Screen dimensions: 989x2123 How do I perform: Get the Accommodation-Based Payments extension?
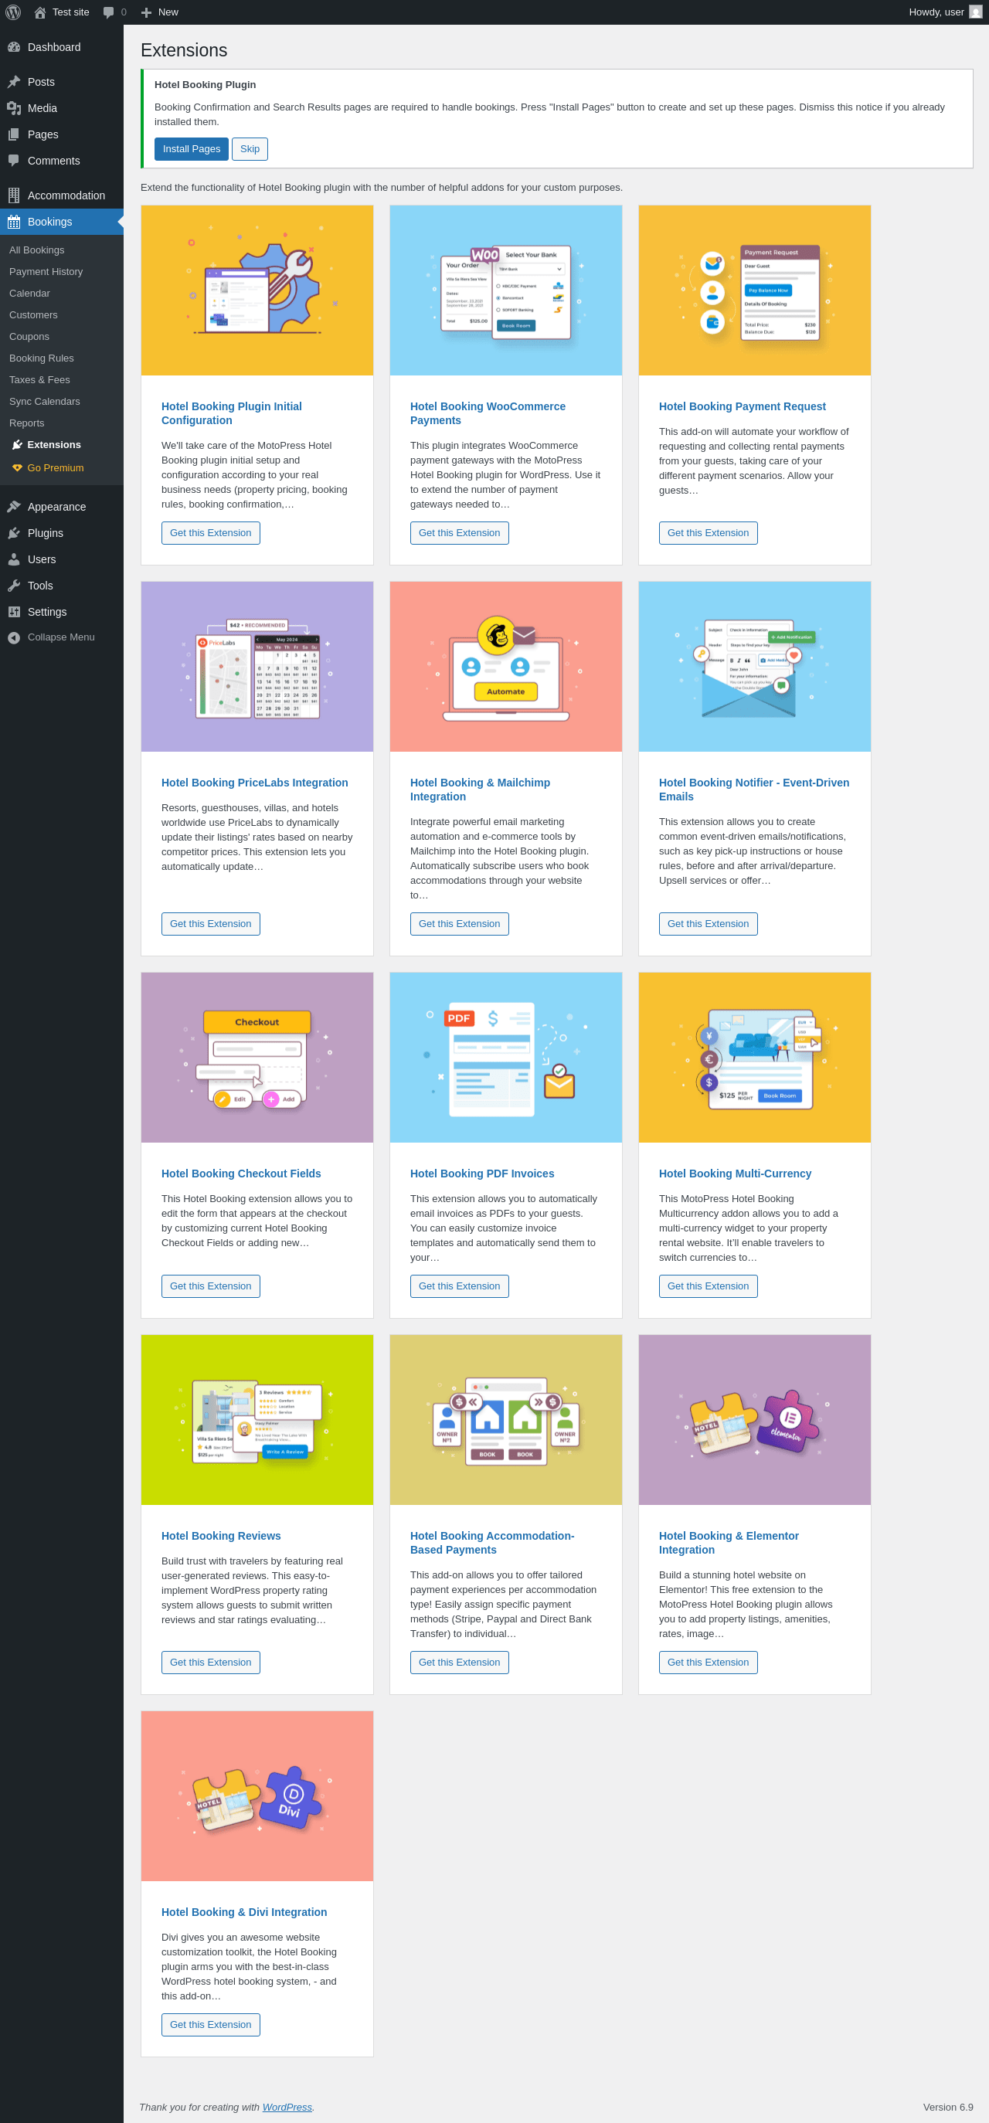[x=459, y=1663]
